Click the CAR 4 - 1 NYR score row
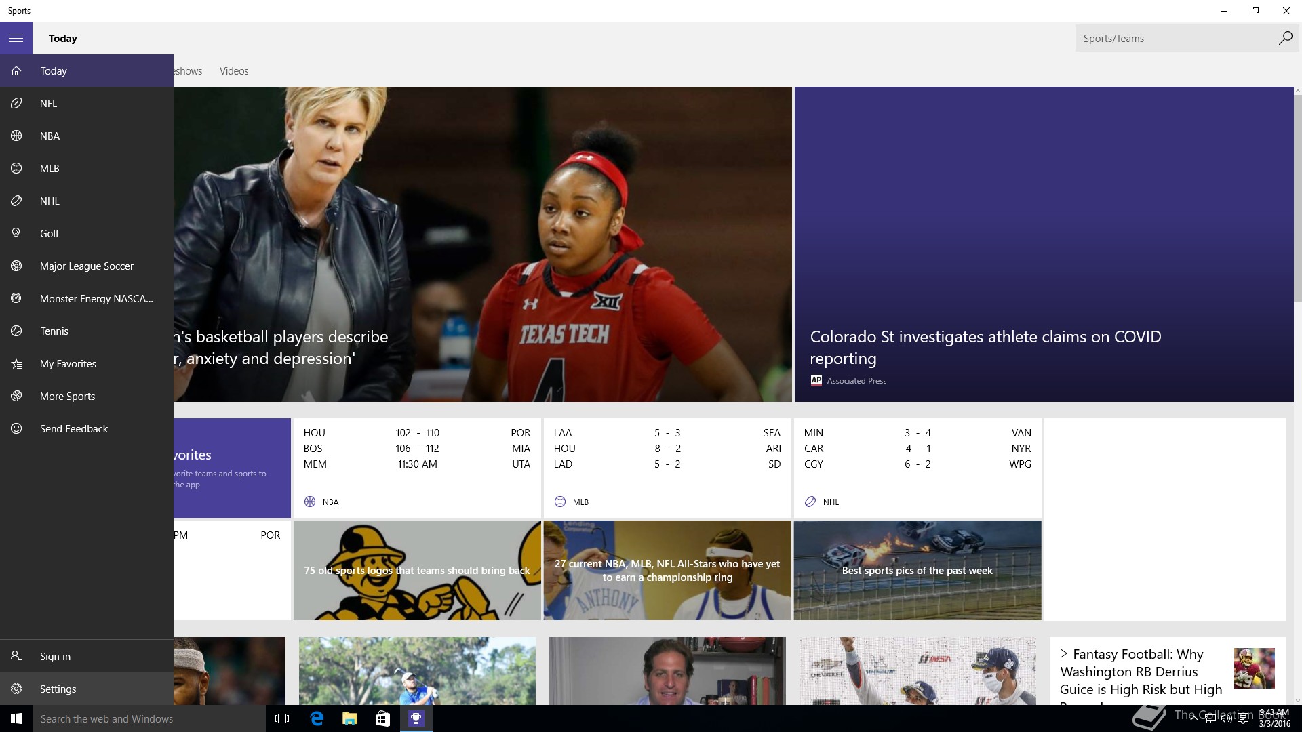1302x732 pixels. coord(918,448)
